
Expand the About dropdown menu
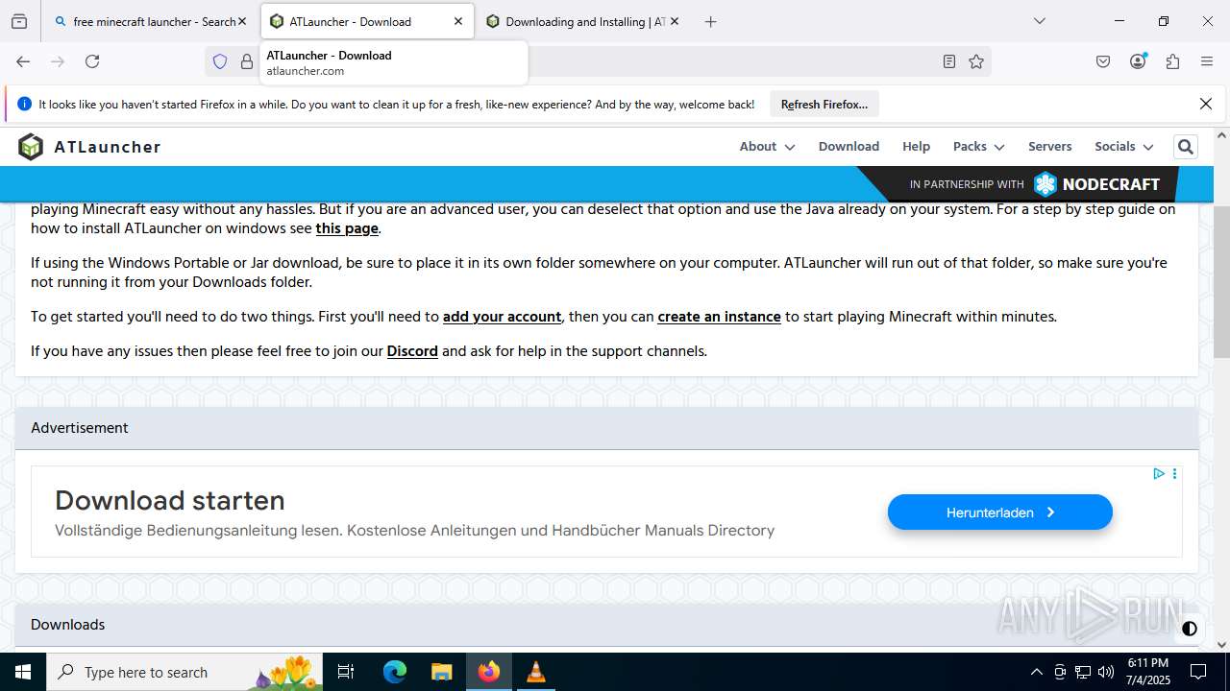click(x=767, y=147)
